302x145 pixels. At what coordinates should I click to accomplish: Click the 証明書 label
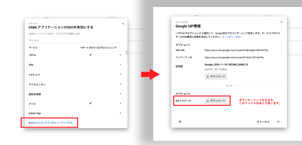(x=179, y=66)
